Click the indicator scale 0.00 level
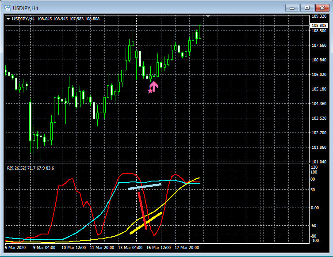 [315, 208]
